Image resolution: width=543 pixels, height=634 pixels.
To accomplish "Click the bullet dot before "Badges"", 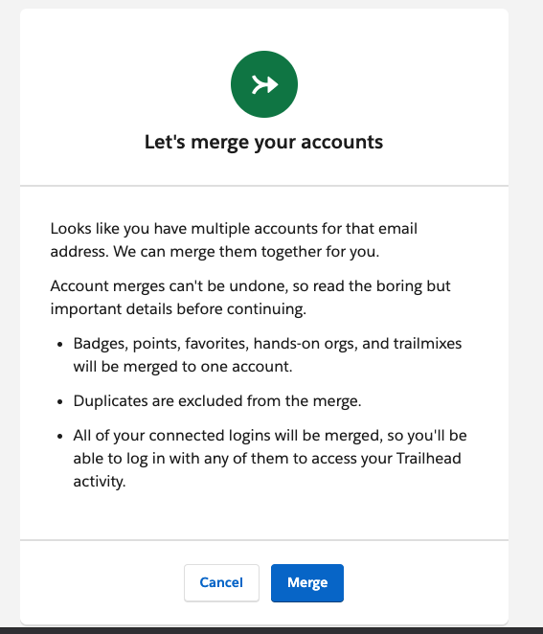I will pos(60,344).
